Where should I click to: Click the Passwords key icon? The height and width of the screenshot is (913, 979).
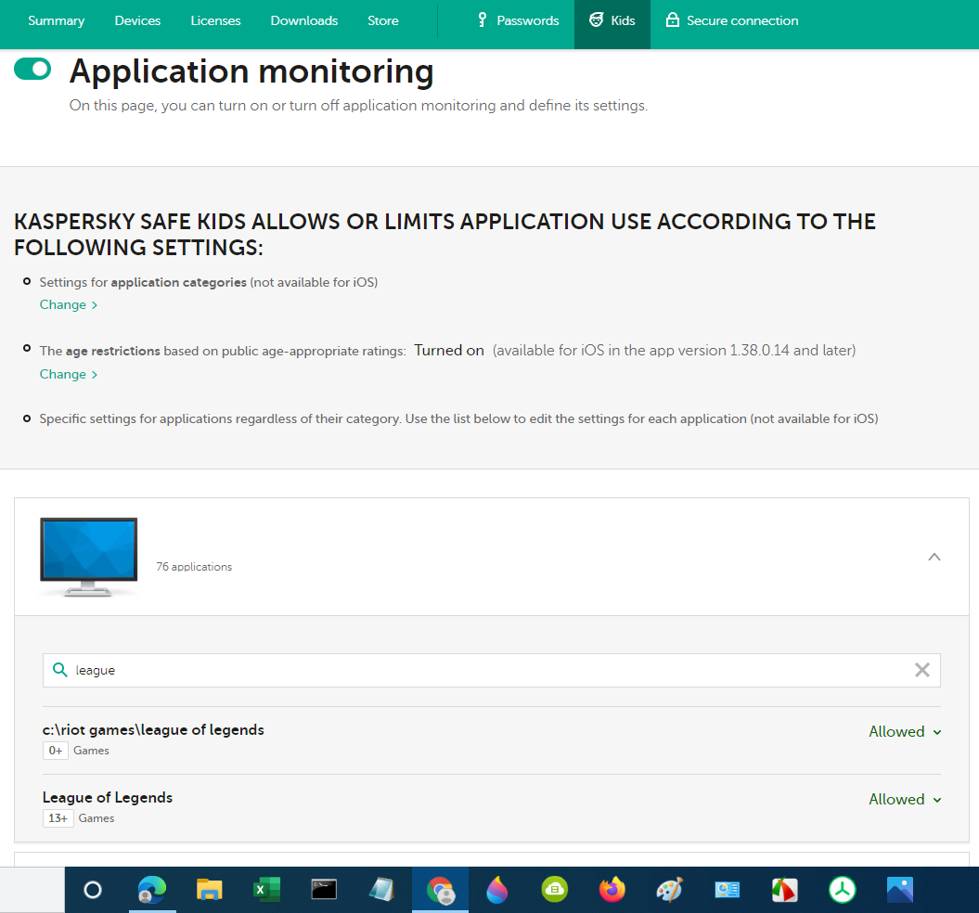pyautogui.click(x=482, y=20)
